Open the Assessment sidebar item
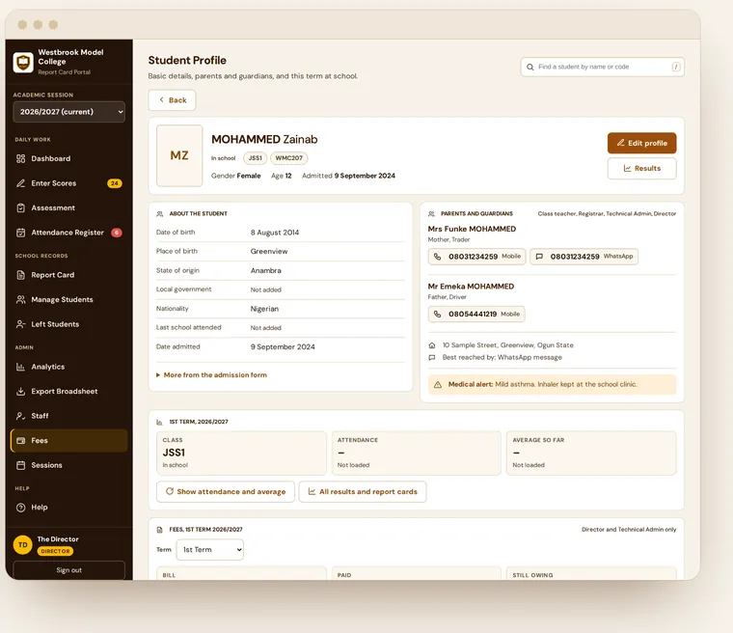This screenshot has height=633, width=733. (68, 207)
